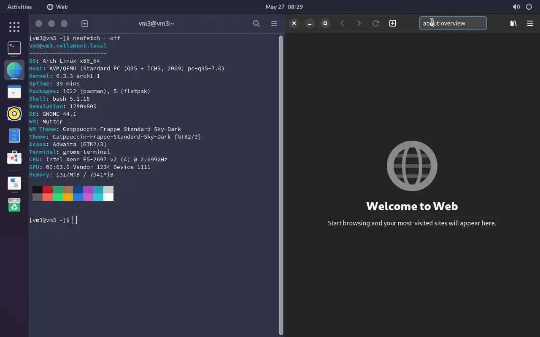Open Calendar app in the dock
Image resolution: width=540 pixels, height=337 pixels.
[14, 92]
